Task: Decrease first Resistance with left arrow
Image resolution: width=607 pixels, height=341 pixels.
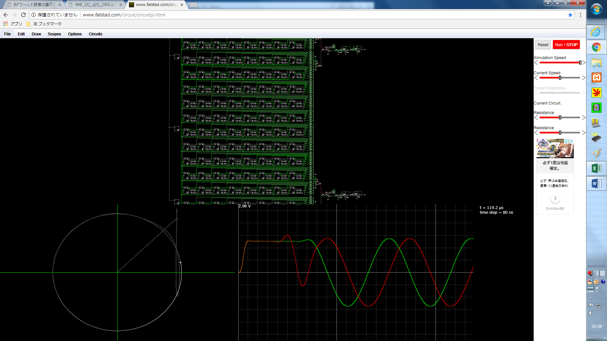Action: coord(536,117)
